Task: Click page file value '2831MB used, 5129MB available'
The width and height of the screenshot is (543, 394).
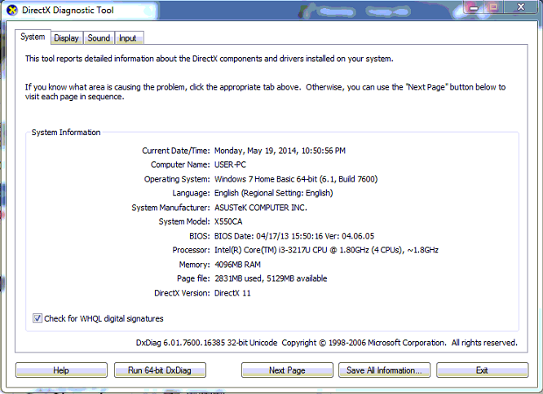Action: pos(271,278)
